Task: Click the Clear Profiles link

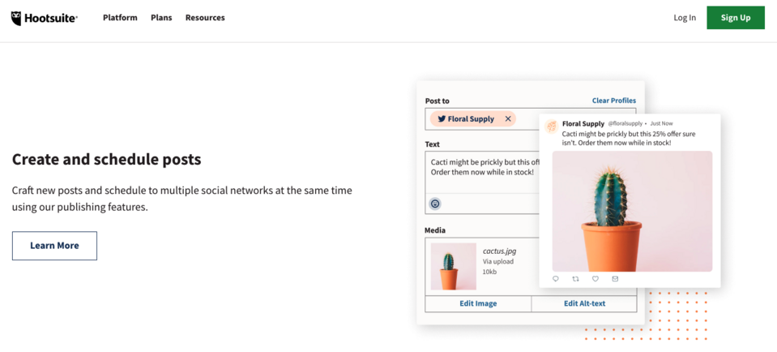Action: coord(613,101)
